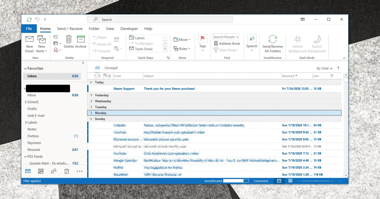Click the New Email icon
Screen dimensions: 380x199
[29, 40]
